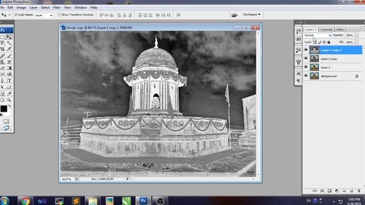
Task: Click the foreground color swatch
Action: tap(3, 109)
